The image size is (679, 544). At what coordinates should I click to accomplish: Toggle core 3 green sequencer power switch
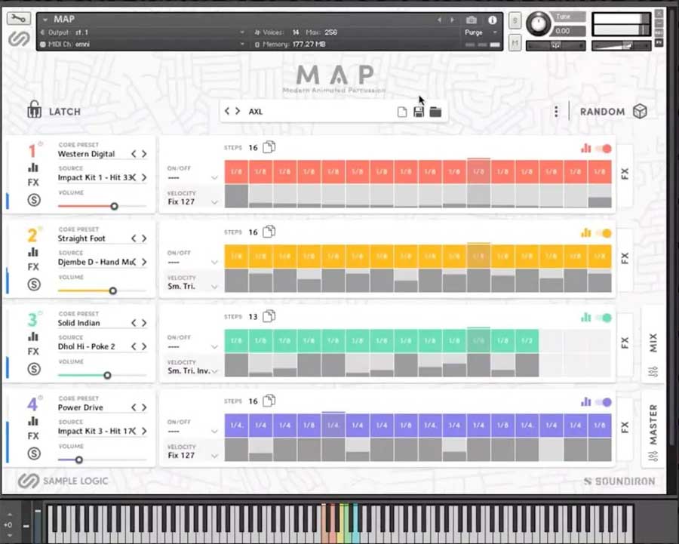tap(604, 318)
